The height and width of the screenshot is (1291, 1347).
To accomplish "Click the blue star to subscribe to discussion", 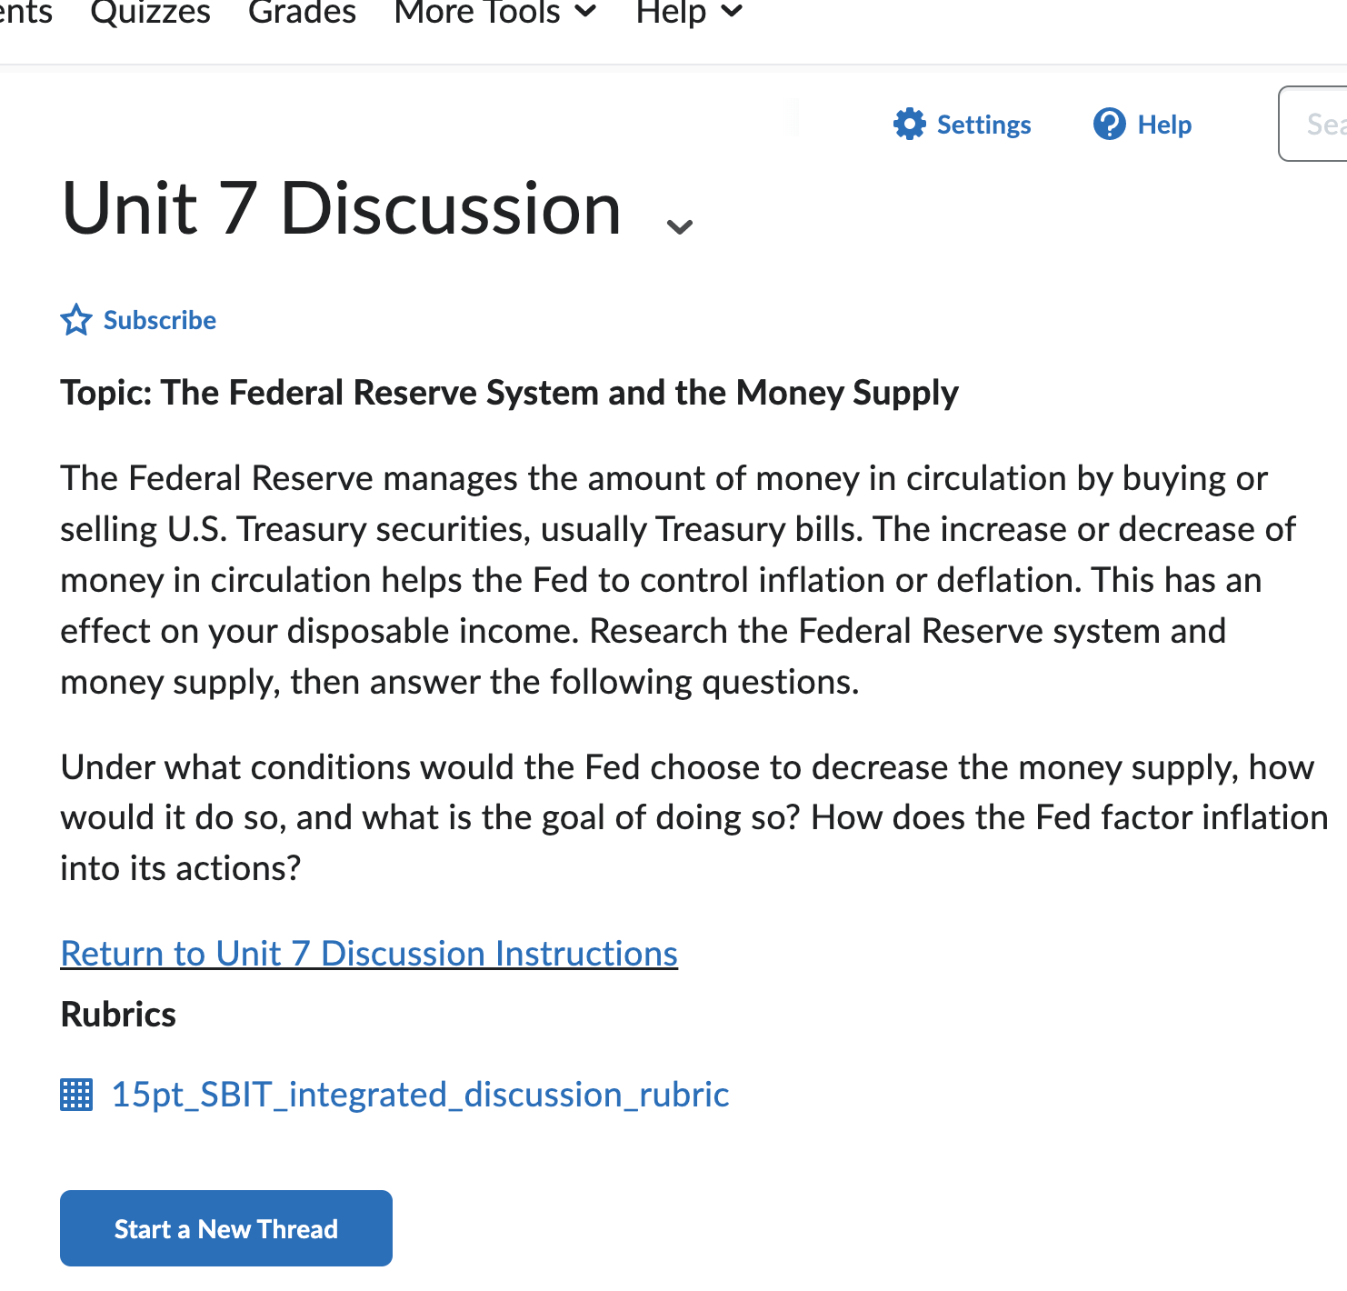I will (x=76, y=320).
